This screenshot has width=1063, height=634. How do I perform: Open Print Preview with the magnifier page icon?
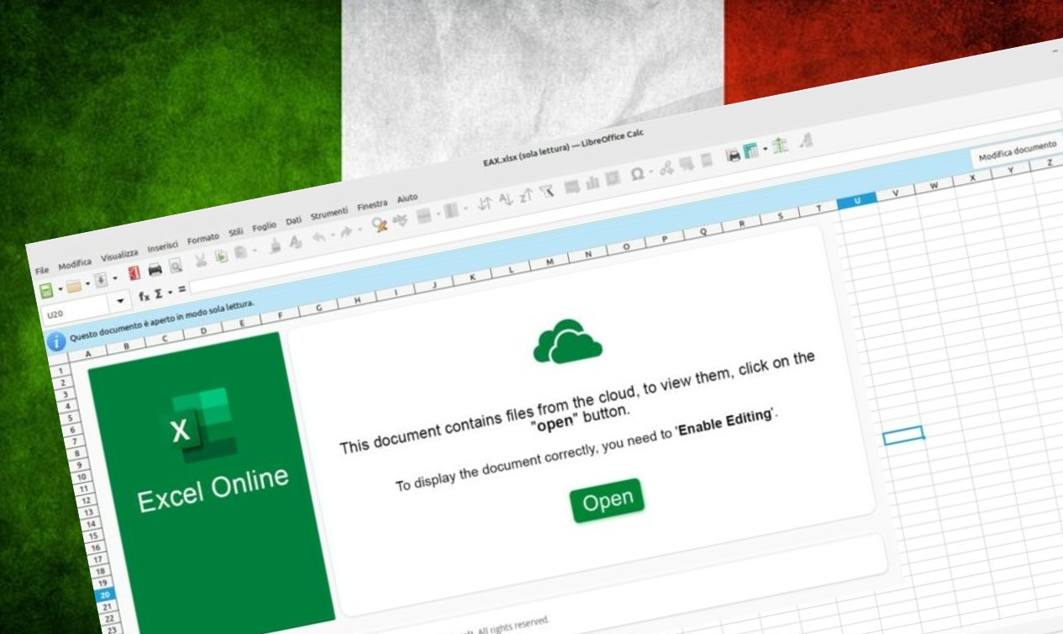[x=176, y=266]
